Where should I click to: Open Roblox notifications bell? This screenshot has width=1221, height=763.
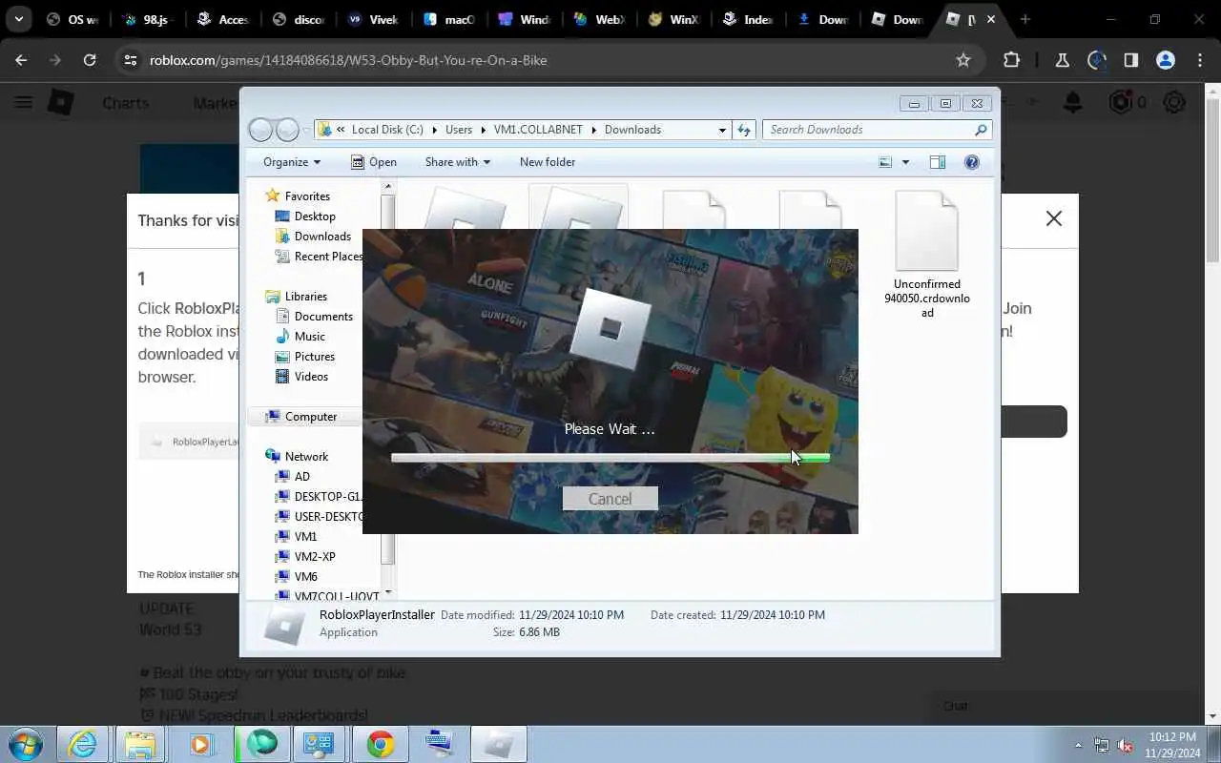(x=1073, y=102)
